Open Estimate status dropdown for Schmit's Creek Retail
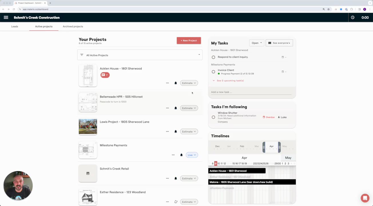 click(189, 179)
